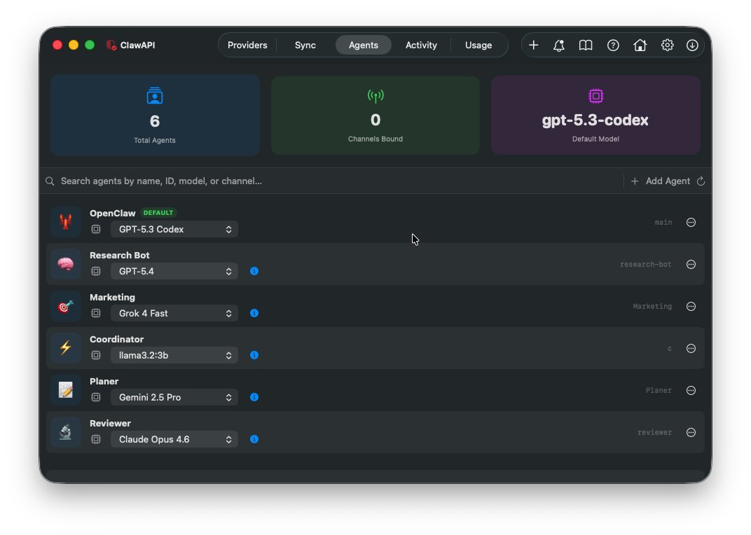
Task: Click the Coordinator agent name
Action: coord(116,339)
